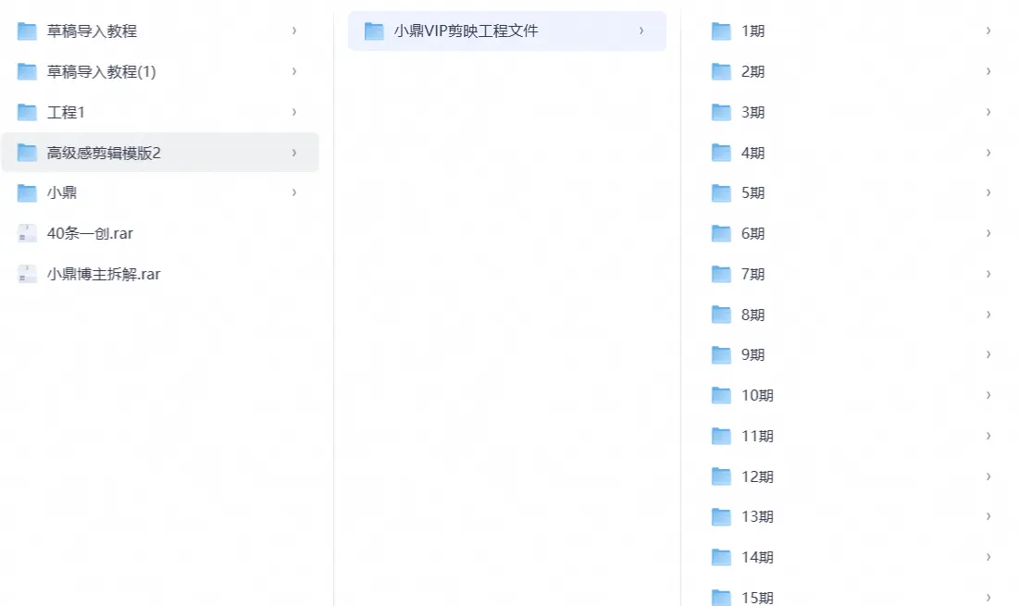Click the archive icon of 40条一创.rar
This screenshot has width=1021, height=606.
(x=27, y=234)
